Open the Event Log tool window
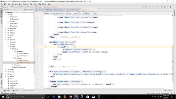The height and width of the screenshot is (99, 176). (168, 91)
